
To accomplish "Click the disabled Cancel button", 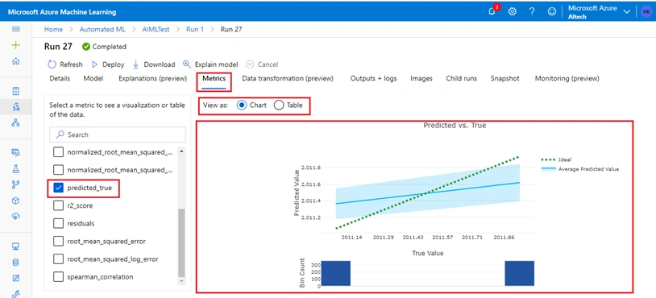I will pyautogui.click(x=262, y=64).
